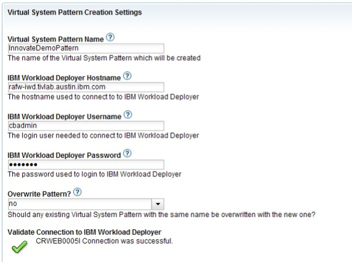Click the green checkmark validation icon
Screen dimensions: 352x262
(x=20, y=247)
